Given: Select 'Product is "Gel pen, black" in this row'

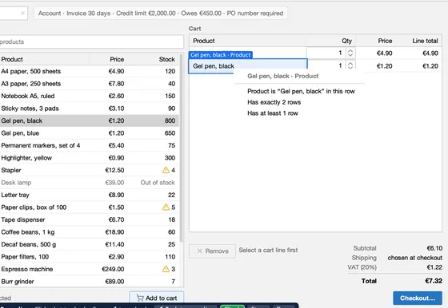Looking at the screenshot, I should 301,91.
